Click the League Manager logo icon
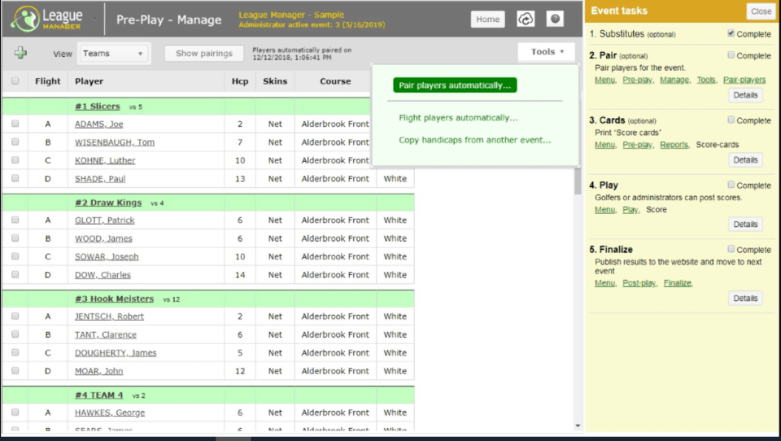 25,19
